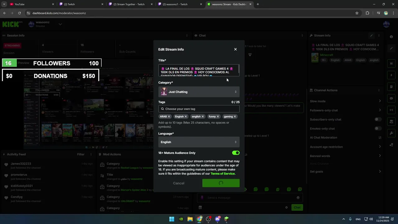
Task: Toggle 18+ Mature Audience Only switch
Action: (x=236, y=153)
